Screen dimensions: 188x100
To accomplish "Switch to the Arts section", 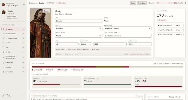I will point(13,47).
